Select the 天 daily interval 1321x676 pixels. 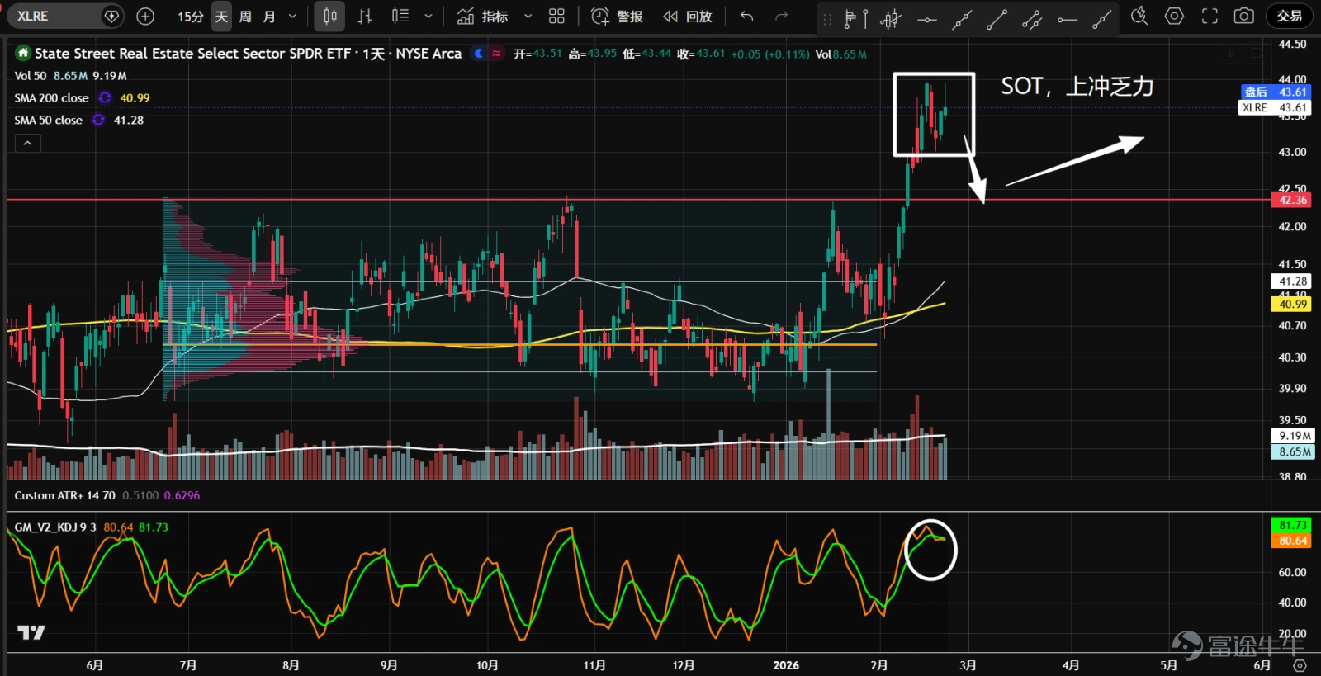(221, 17)
